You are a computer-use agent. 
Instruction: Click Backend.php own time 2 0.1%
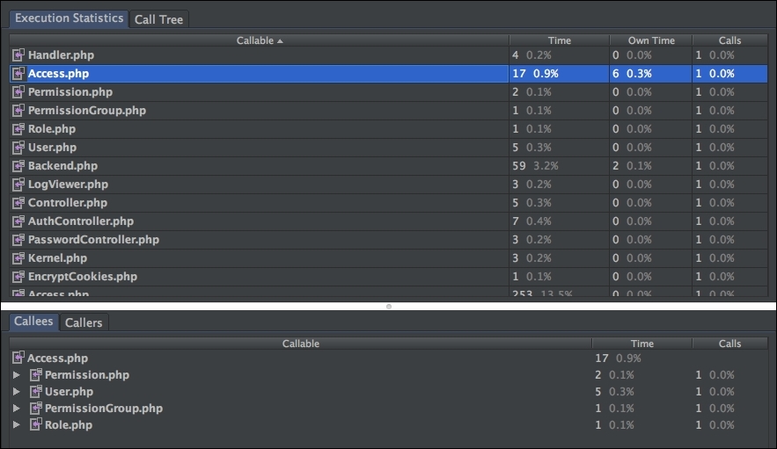[633, 166]
